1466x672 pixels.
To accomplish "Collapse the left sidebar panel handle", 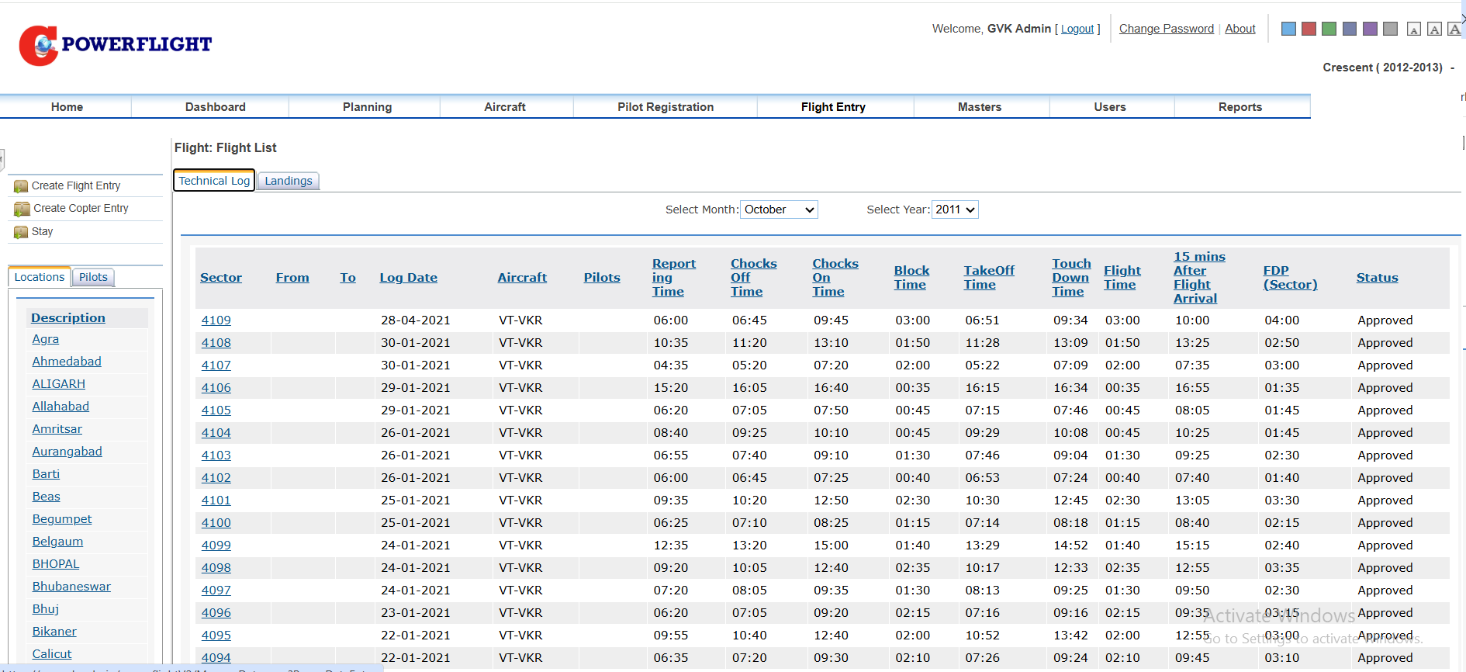I will (2, 160).
